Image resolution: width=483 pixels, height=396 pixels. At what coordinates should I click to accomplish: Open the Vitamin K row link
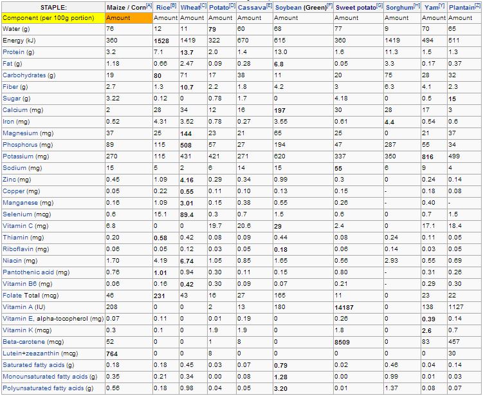tap(17, 330)
